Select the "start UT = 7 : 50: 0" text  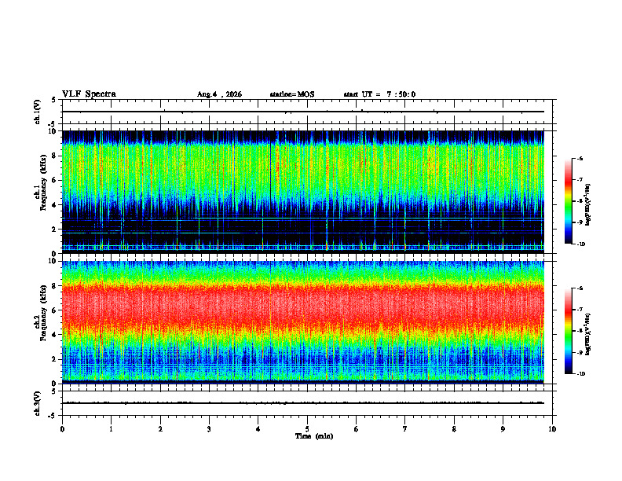point(379,94)
